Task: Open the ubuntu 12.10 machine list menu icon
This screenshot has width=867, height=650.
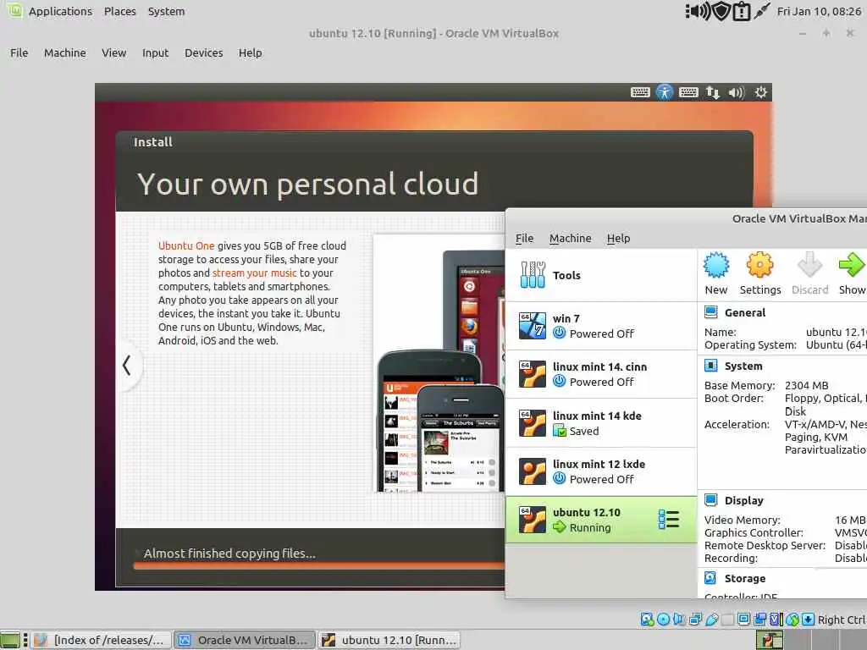Action: pyautogui.click(x=669, y=520)
